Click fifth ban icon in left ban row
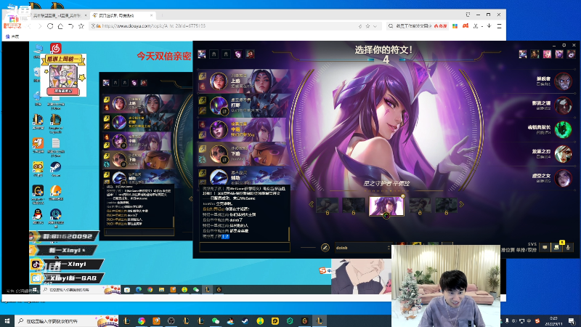Image resolution: width=581 pixels, height=327 pixels. tap(250, 54)
